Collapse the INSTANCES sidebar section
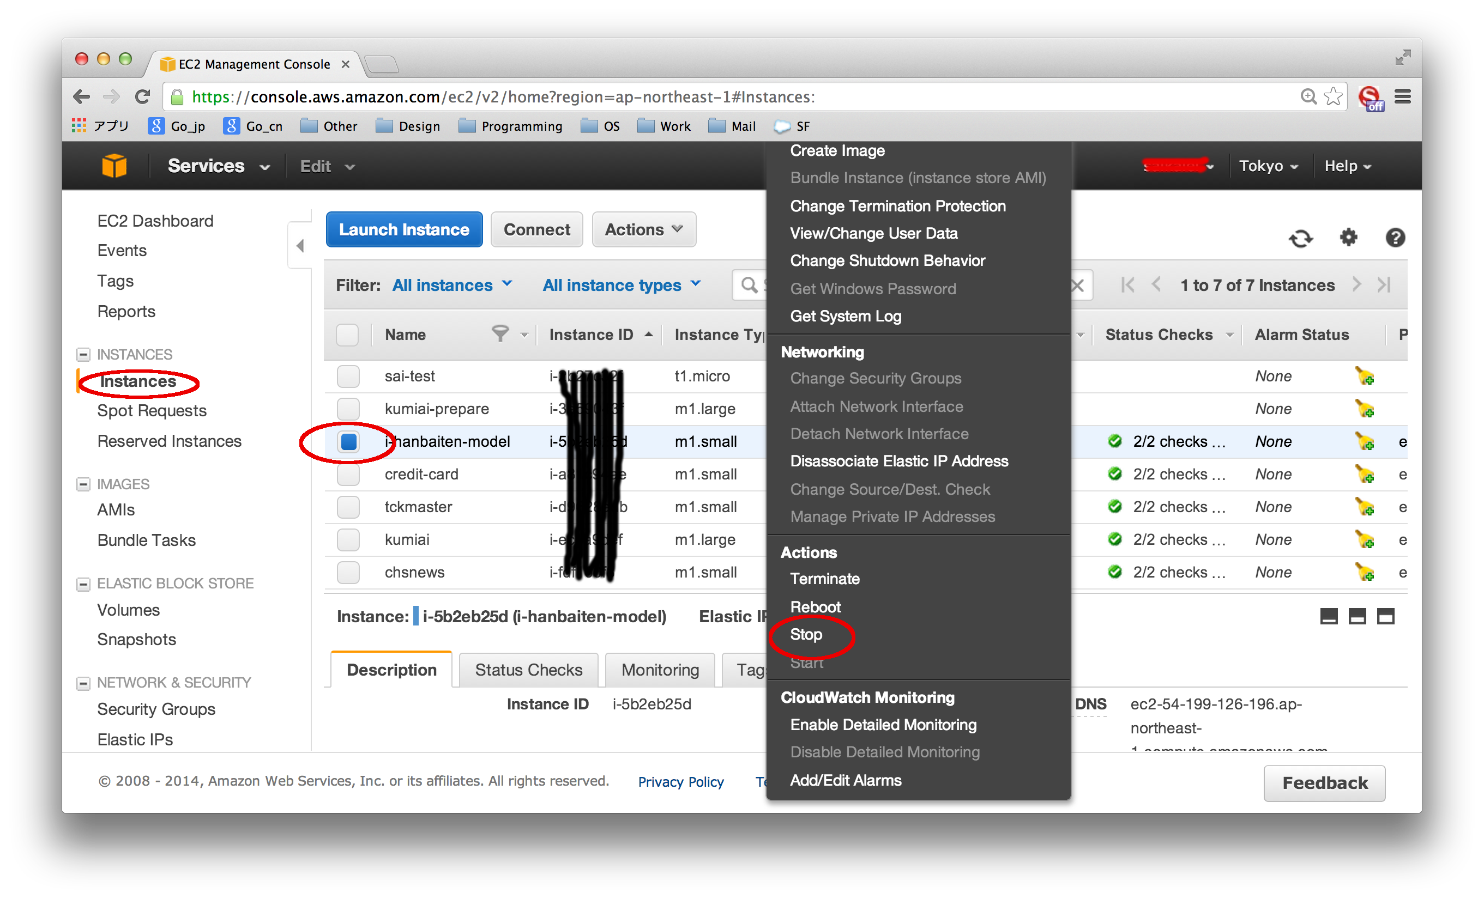The width and height of the screenshot is (1484, 899). coord(84,355)
